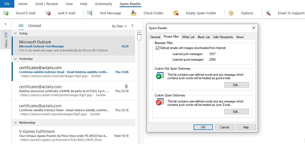The height and width of the screenshot is (144, 305).
Task: Click the Good E-mail toolbar icon
Action: tap(6, 13)
